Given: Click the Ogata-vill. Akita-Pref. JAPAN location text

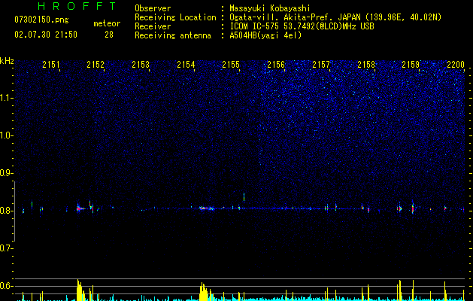Looking at the screenshot, I should click(335, 17).
